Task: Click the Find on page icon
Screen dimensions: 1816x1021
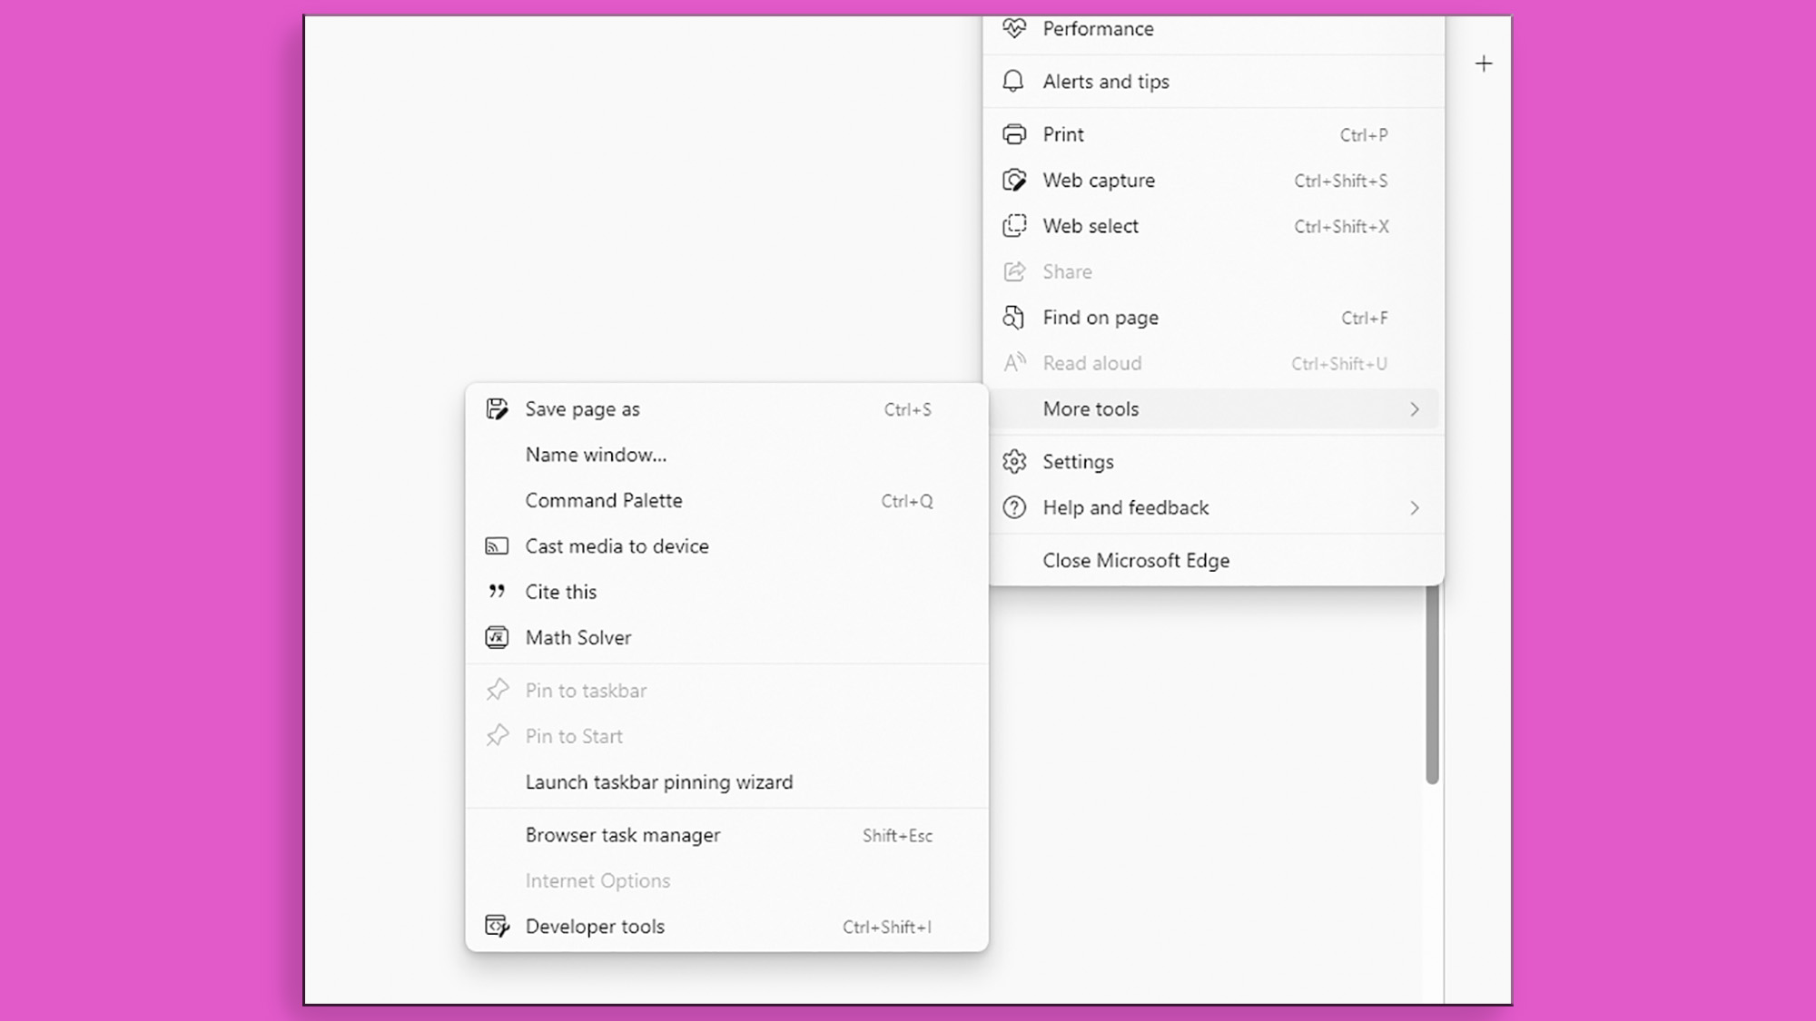Action: click(1014, 317)
